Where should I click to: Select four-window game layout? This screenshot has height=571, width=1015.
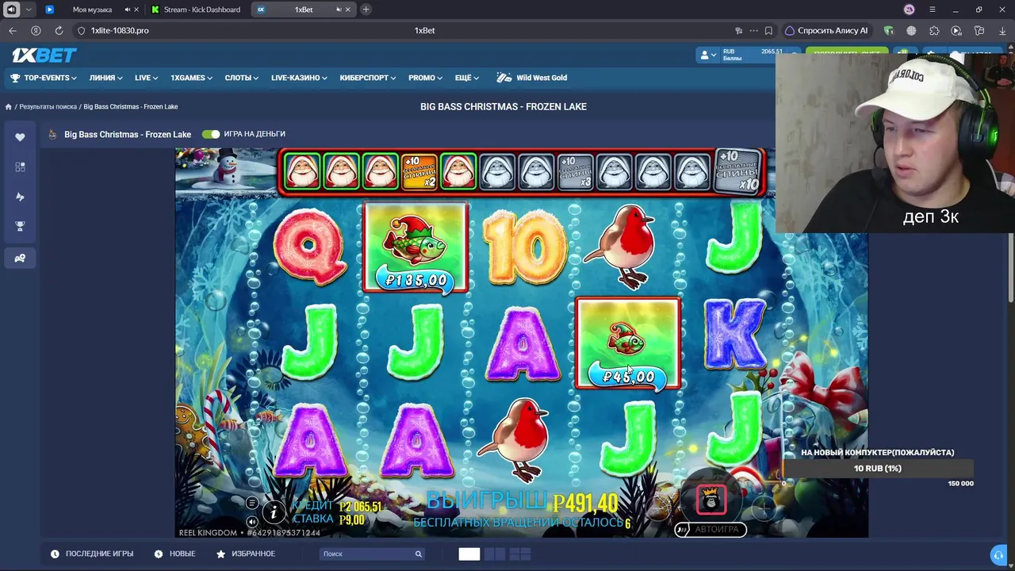[x=519, y=554]
